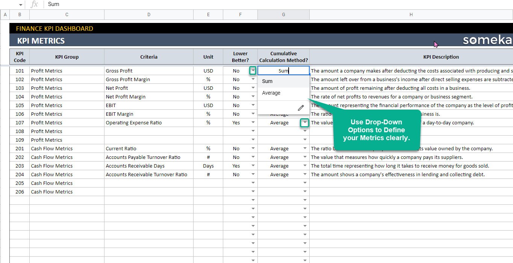Click 'Yes' in Accounts Receivable Days row
Screen dimensions: 513x263
(236, 166)
